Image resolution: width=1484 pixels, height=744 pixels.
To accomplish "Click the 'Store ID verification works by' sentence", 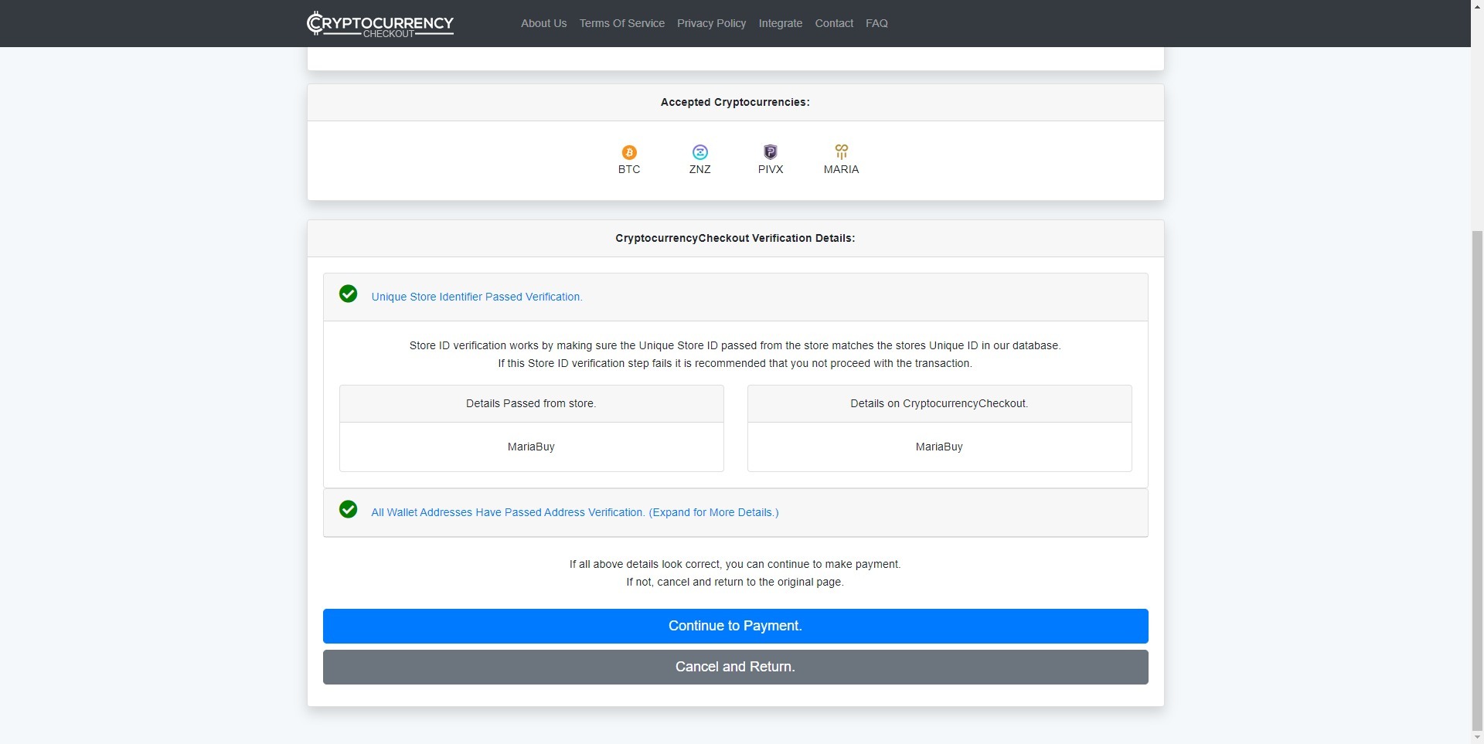I will (x=736, y=345).
